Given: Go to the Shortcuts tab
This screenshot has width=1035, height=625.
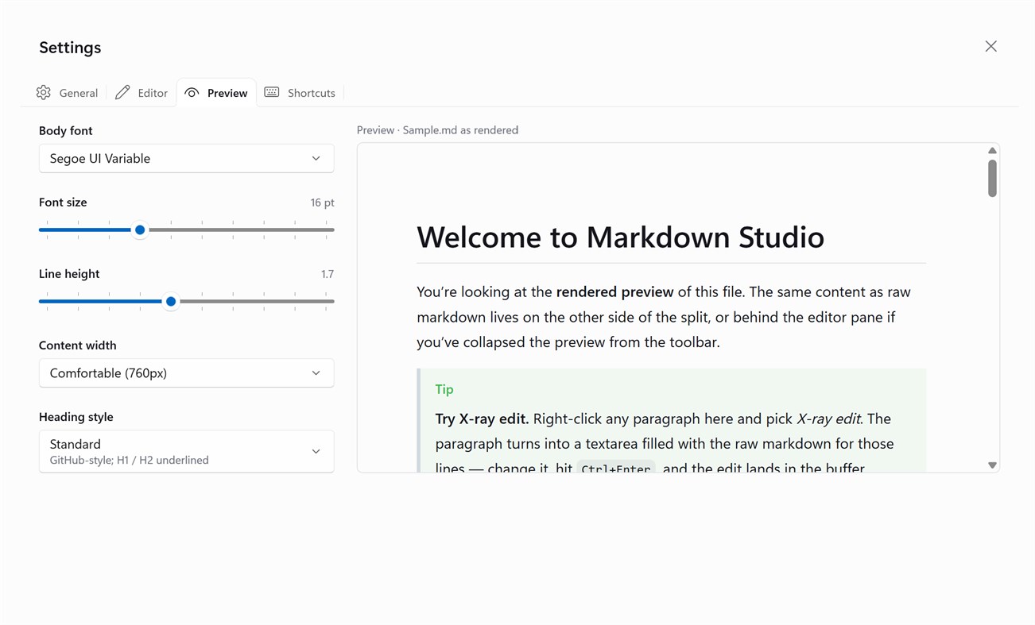Looking at the screenshot, I should (300, 93).
